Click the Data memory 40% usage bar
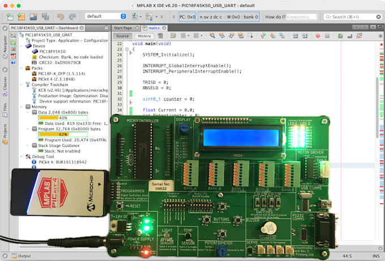The image size is (385, 261). [63, 118]
